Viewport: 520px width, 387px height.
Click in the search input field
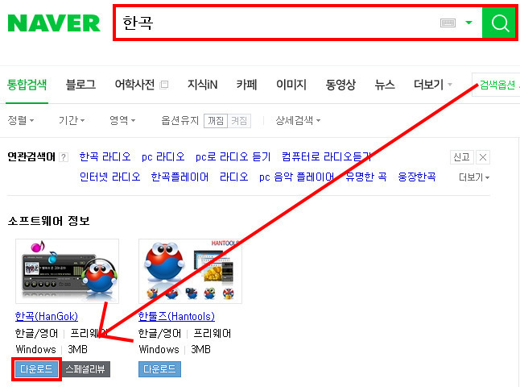coord(277,23)
